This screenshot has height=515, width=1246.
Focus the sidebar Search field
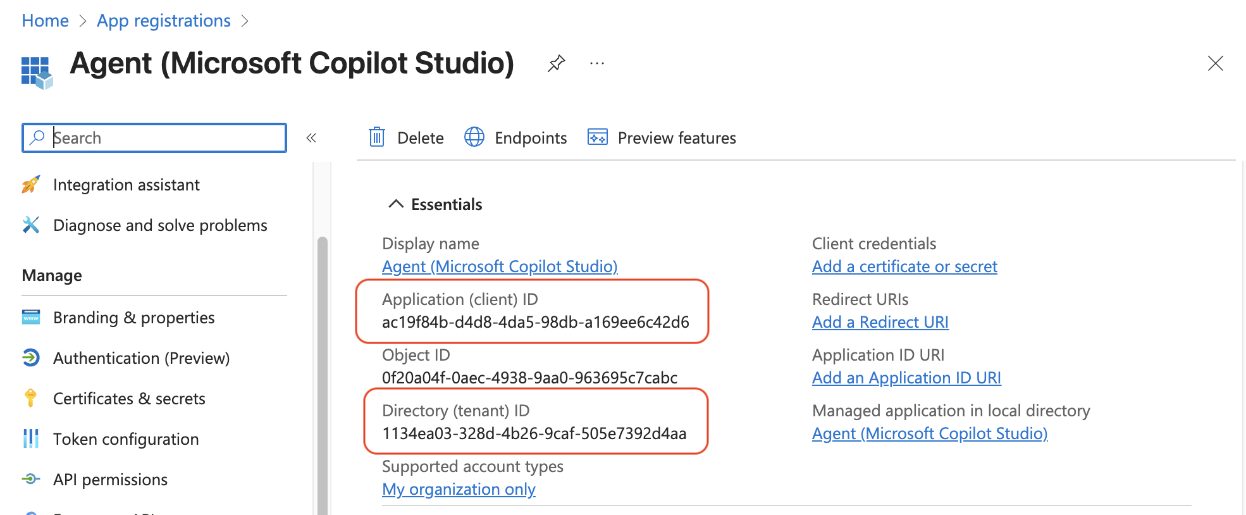pos(164,138)
